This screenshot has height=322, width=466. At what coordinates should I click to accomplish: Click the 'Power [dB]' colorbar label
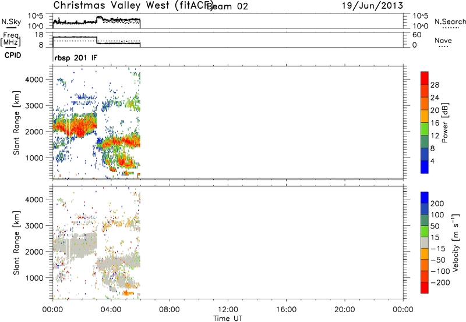444,123
